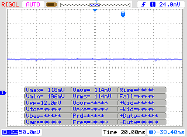Click the channel 1 trigger source badge
Viewport: 187px width, 137px height.
coord(153,5)
